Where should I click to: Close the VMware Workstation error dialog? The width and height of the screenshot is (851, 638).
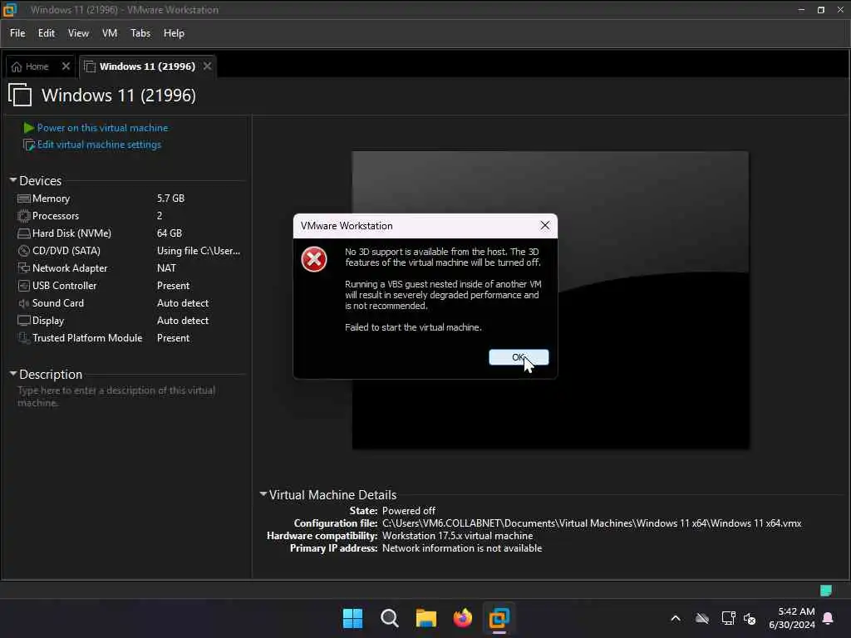(x=545, y=225)
